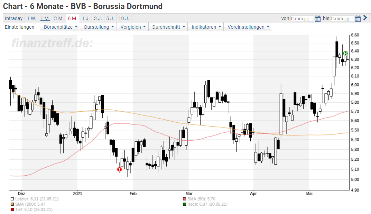
Task: Click the white Letzter legend swatch
Action: click(12, 199)
